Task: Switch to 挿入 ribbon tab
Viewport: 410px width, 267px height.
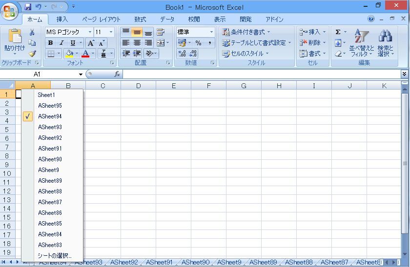Action: click(x=62, y=19)
